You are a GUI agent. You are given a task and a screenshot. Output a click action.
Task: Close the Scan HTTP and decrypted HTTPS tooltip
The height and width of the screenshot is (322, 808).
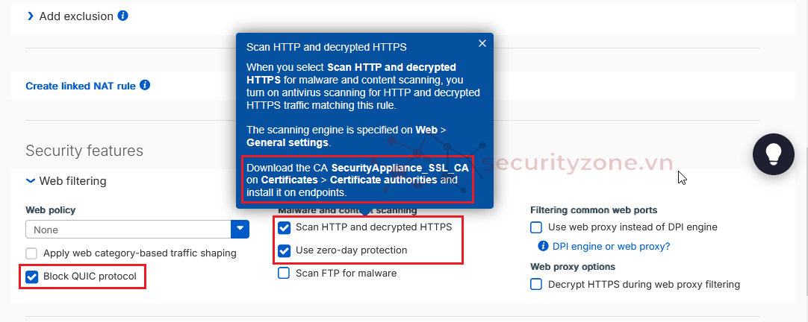482,43
